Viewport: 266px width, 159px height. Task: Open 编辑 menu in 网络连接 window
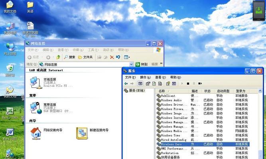coord(48,50)
